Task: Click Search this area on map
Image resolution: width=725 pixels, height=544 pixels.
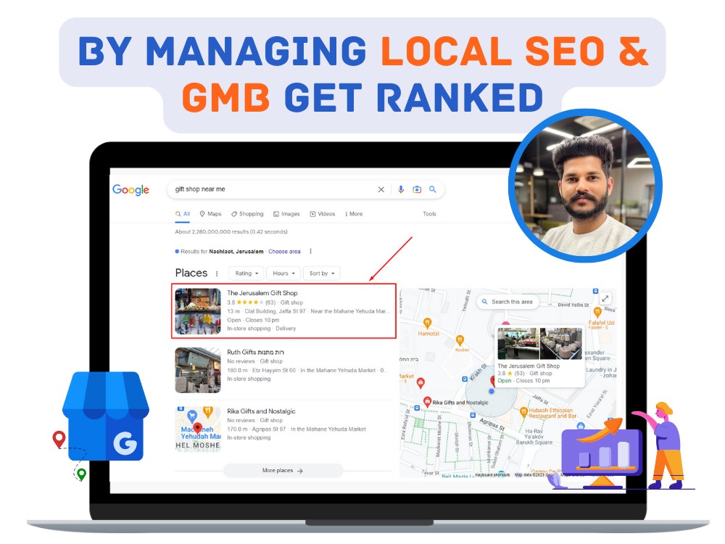Action: click(507, 302)
